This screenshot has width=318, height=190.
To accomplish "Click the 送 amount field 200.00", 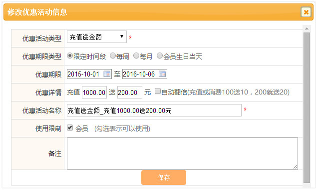I will point(130,92).
